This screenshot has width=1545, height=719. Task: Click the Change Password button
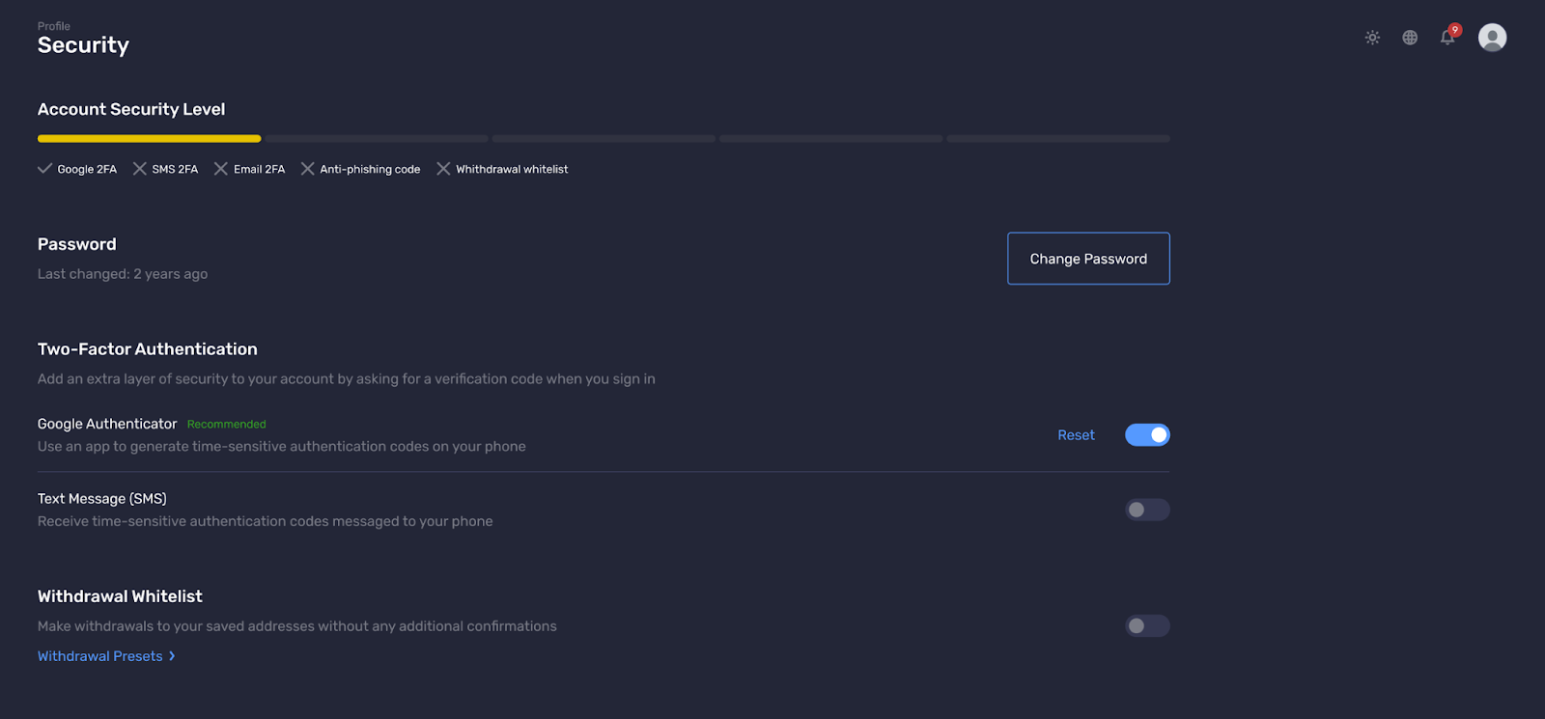pyautogui.click(x=1088, y=259)
